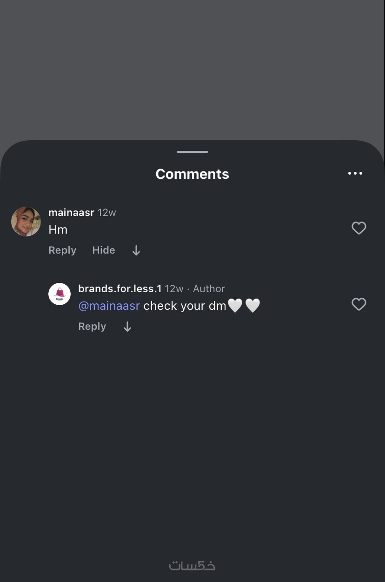Open the three-dot comments options menu
385x582 pixels.
355,173
